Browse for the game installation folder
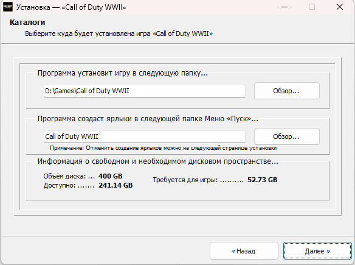The image size is (355, 265). click(x=287, y=91)
